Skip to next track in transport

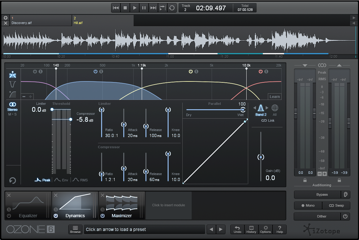click(153, 8)
